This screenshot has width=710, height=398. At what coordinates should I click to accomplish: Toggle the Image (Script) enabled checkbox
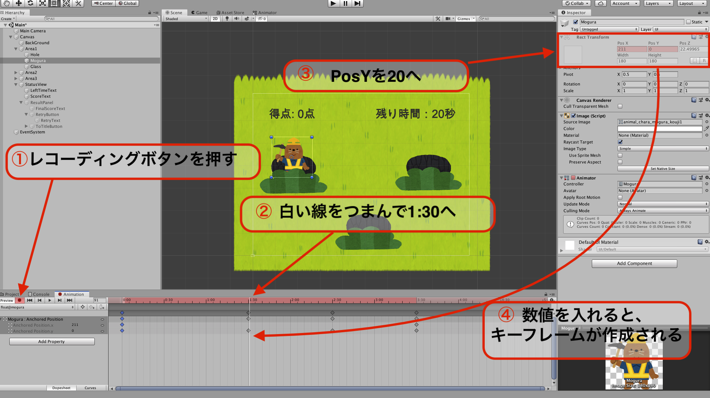click(573, 116)
